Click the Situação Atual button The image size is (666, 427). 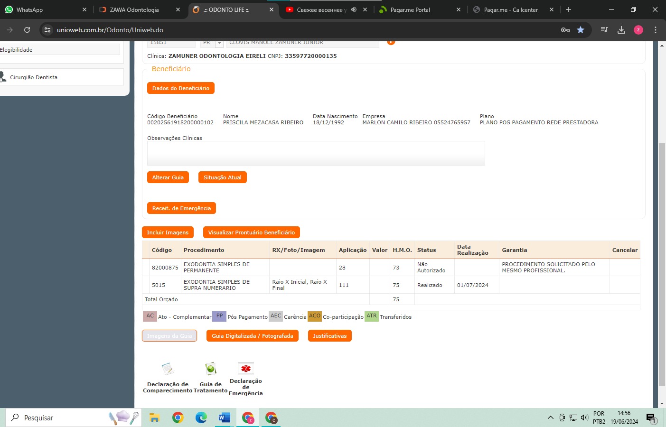[x=222, y=177]
